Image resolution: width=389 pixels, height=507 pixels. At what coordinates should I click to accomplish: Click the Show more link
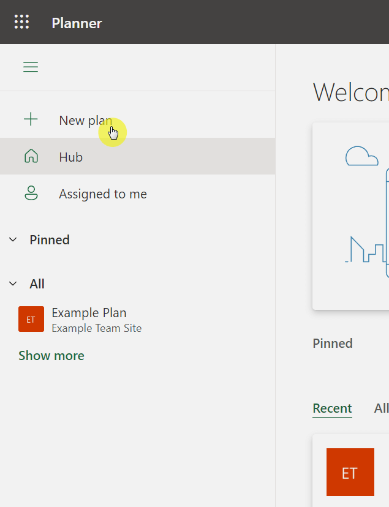[51, 356]
